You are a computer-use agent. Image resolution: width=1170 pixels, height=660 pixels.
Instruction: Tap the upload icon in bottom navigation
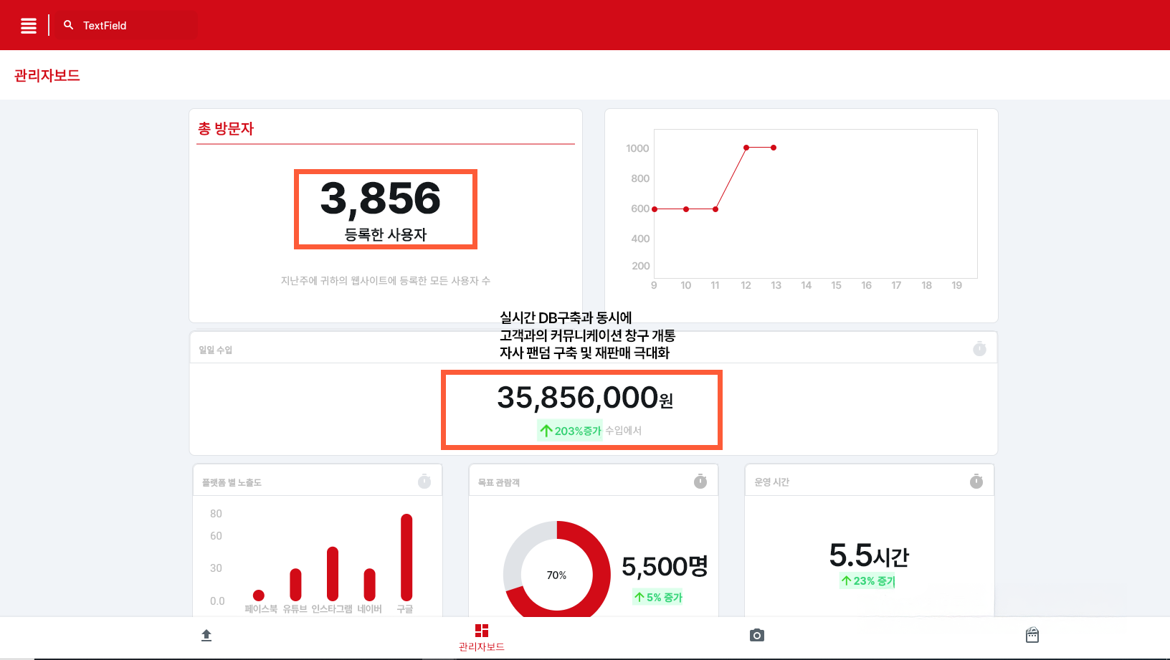coord(206,636)
